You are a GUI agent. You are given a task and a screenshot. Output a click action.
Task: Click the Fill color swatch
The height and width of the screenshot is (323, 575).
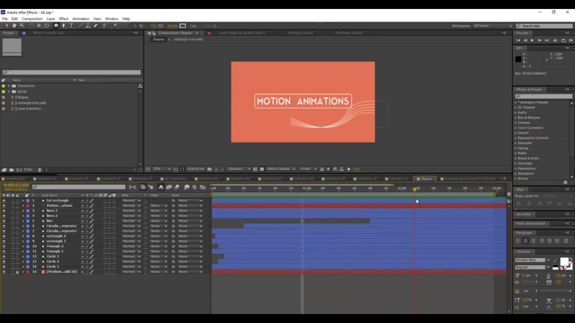[x=160, y=26]
